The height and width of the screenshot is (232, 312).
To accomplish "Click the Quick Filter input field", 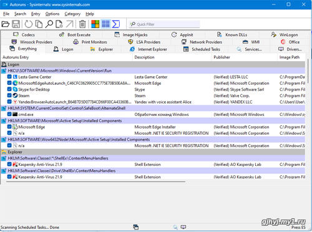I will pyautogui.click(x=164, y=24).
